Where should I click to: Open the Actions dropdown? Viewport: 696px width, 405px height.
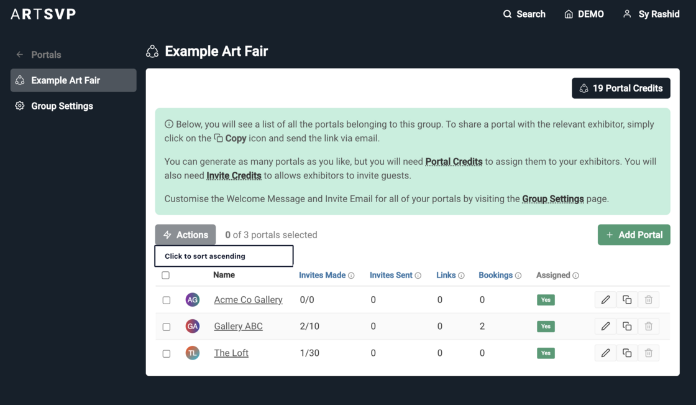pos(185,235)
